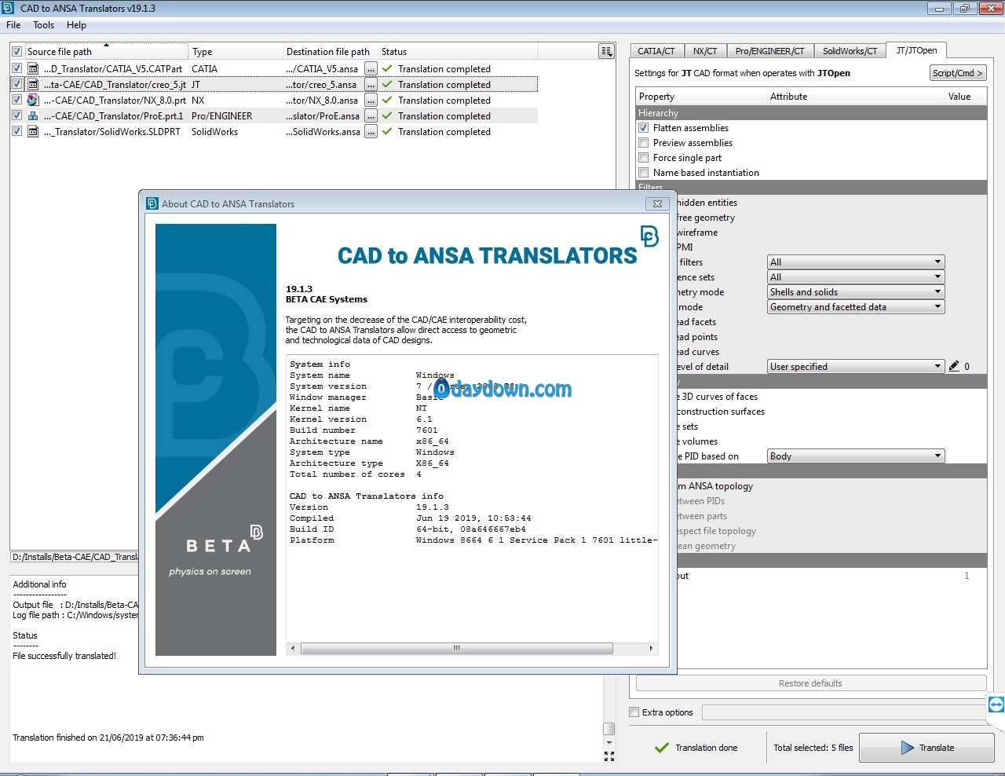
Task: Switch to the Pro/ENGINEER/CT tab
Action: tap(769, 51)
